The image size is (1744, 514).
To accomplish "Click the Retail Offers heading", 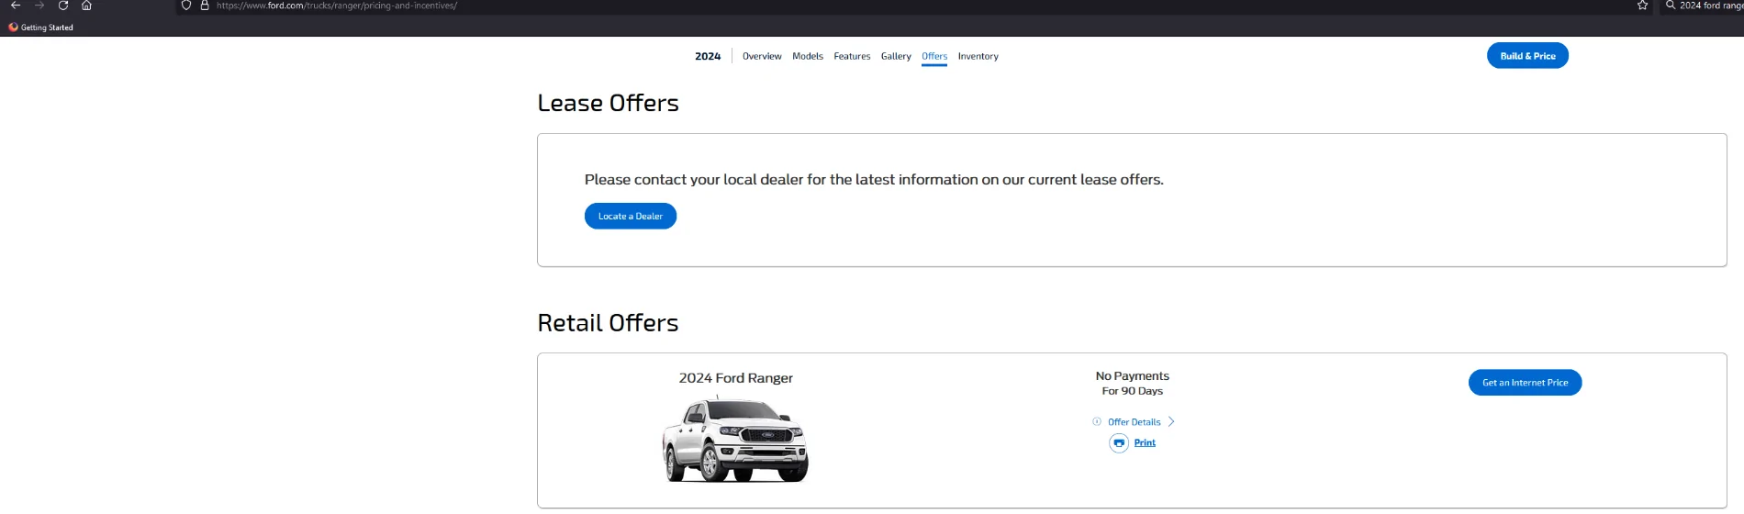I will point(608,323).
